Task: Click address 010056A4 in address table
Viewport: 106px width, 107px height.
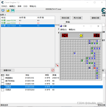Action: [x=30, y=90]
